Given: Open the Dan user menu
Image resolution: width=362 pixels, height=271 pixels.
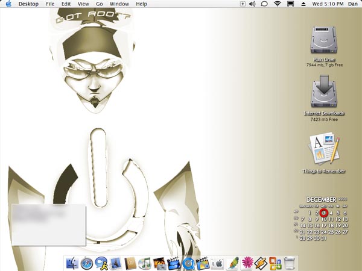Looking at the screenshot, I should 352,4.
